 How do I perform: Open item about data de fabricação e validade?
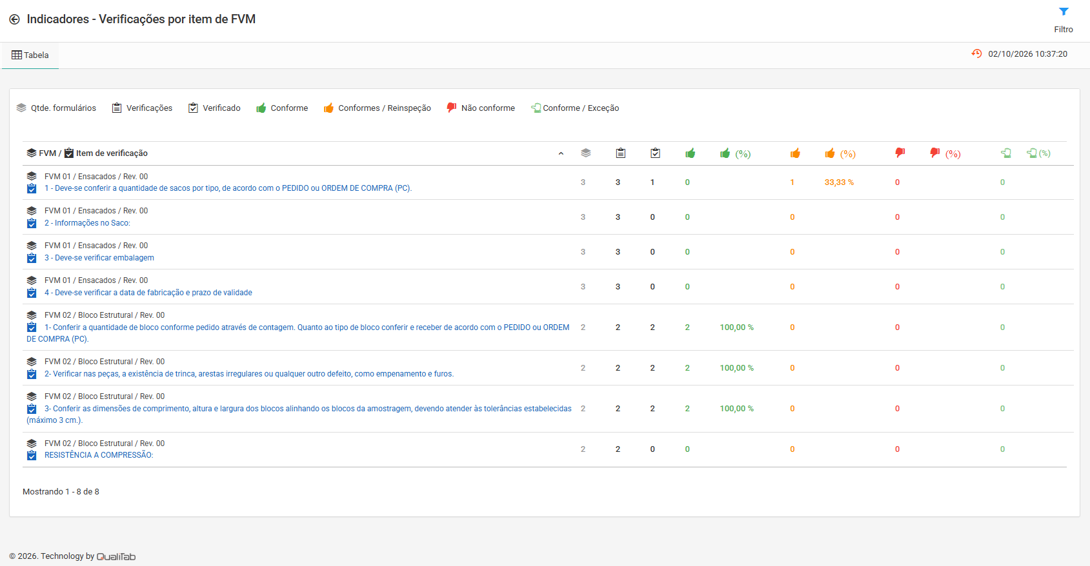(148, 293)
